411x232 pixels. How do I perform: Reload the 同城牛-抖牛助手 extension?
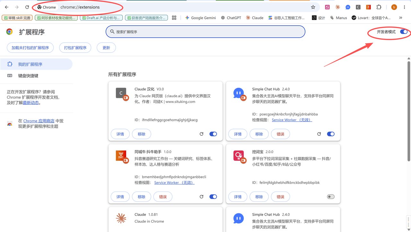[x=201, y=197]
